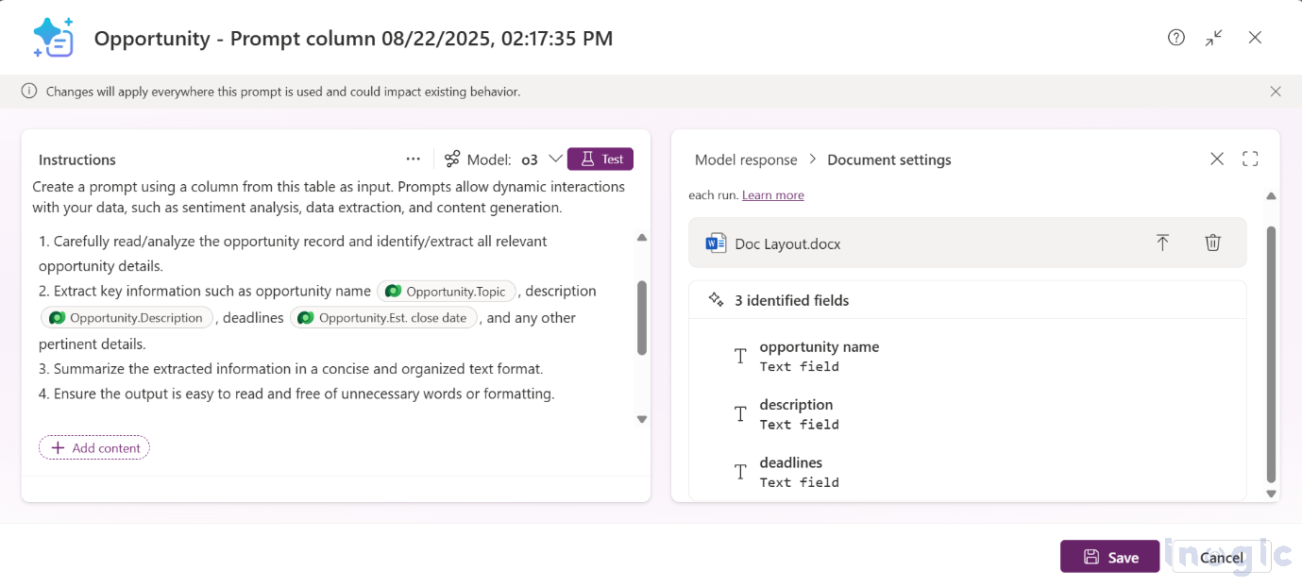Run the prompt with Test button
1302x587 pixels.
click(600, 159)
